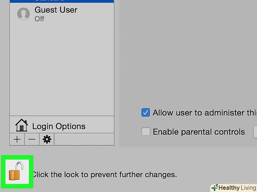This screenshot has height=192, width=257.
Task: Click the 'Allow user to administer' label
Action: (x=203, y=113)
